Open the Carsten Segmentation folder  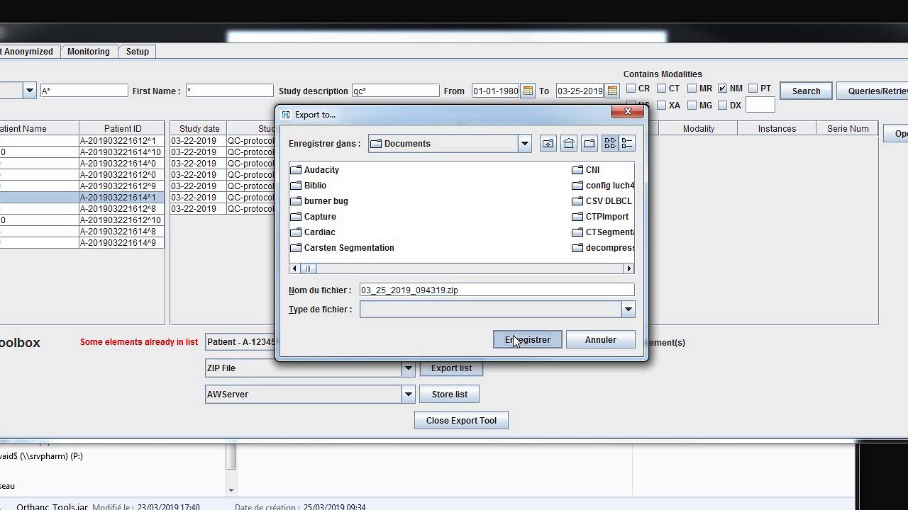point(342,248)
